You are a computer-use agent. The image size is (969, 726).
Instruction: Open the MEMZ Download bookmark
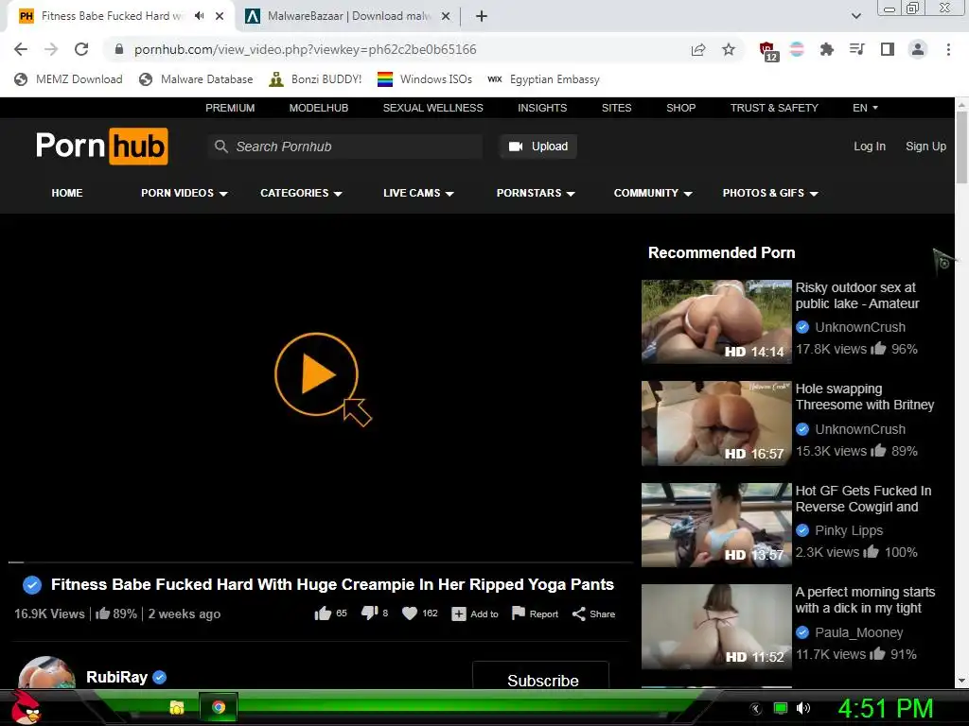point(68,79)
